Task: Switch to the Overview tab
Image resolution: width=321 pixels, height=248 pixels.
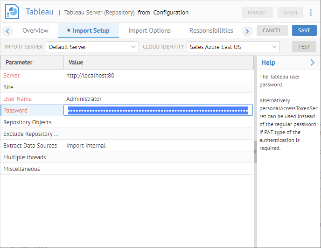Action: (x=35, y=31)
